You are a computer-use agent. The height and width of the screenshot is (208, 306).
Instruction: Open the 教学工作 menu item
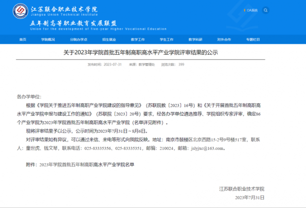coord(138,39)
